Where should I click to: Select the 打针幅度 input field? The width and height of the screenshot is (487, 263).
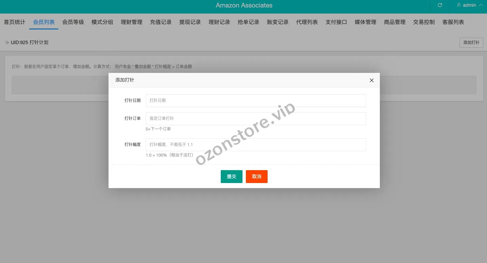256,145
